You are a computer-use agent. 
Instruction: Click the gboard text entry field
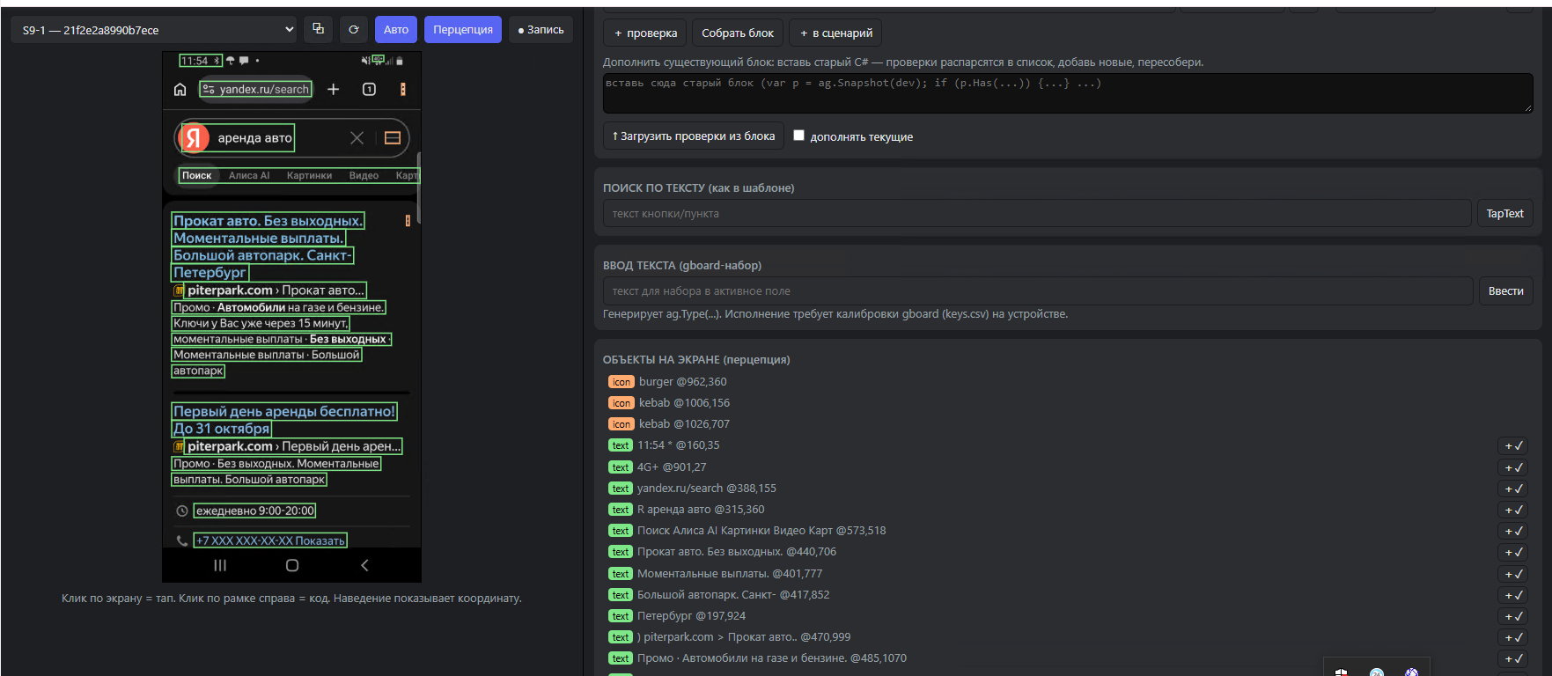[x=1038, y=291]
